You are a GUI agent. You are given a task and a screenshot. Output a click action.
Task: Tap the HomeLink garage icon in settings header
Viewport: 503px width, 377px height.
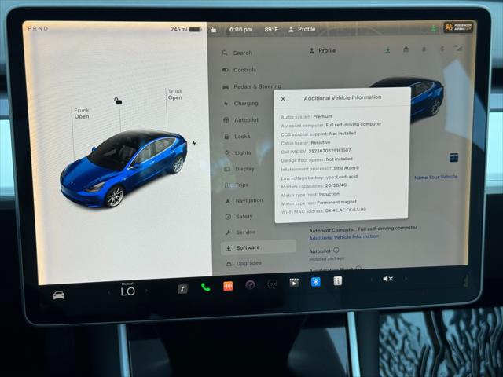click(406, 49)
